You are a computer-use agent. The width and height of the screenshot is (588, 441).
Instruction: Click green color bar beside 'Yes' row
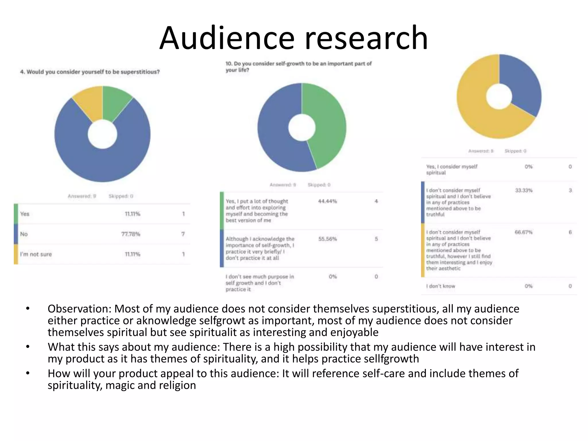click(x=16, y=214)
